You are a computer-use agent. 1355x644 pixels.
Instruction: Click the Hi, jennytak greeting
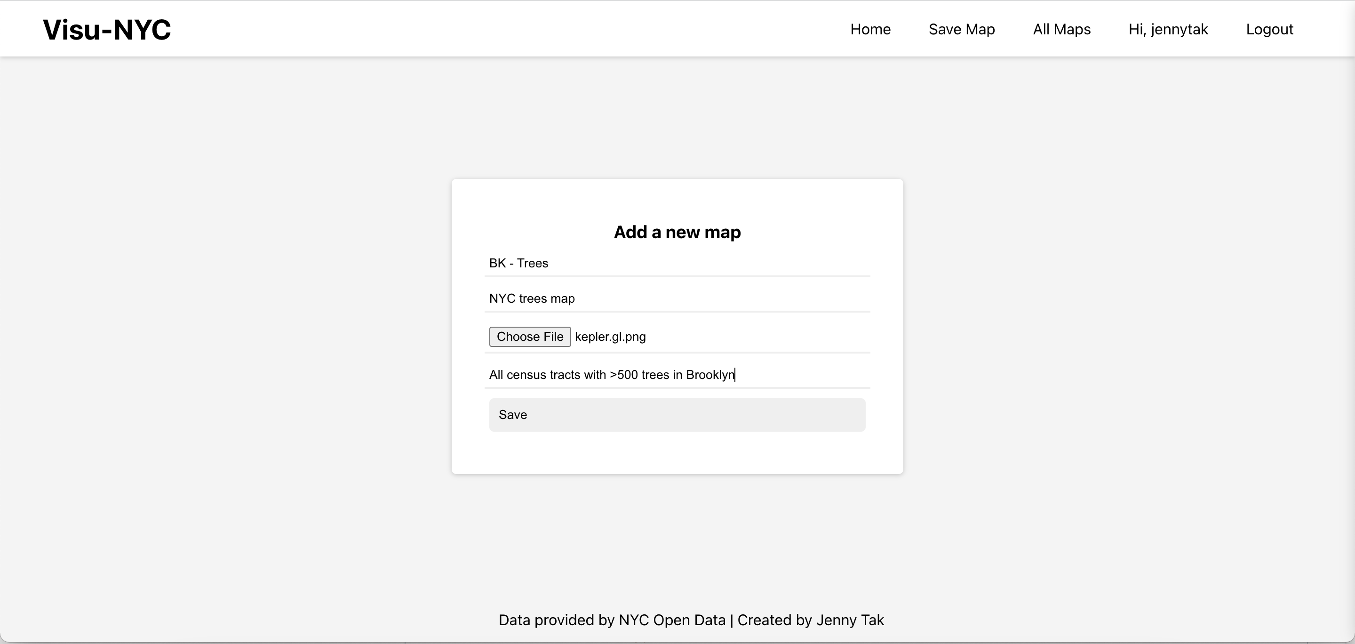(1168, 30)
